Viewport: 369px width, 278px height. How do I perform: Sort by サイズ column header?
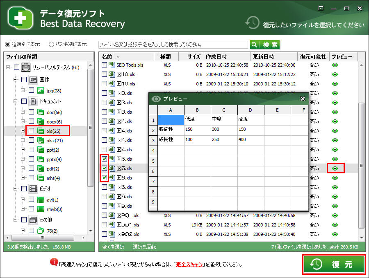point(191,56)
